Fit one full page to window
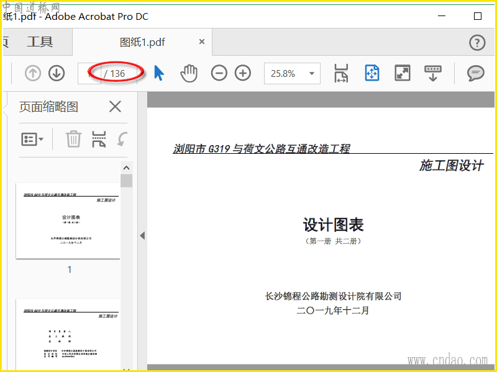The image size is (497, 372). pos(372,73)
